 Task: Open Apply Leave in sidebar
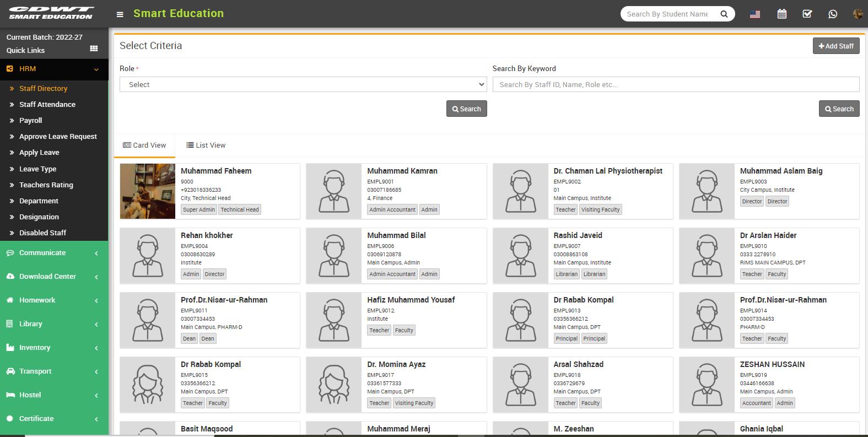[39, 153]
